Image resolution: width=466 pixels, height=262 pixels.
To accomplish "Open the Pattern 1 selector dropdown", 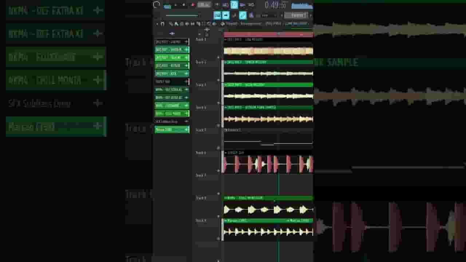I will (298, 15).
